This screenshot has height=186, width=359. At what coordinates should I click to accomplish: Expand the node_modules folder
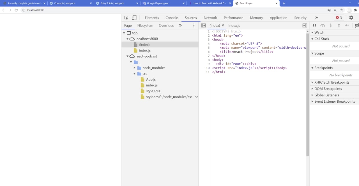[134, 68]
